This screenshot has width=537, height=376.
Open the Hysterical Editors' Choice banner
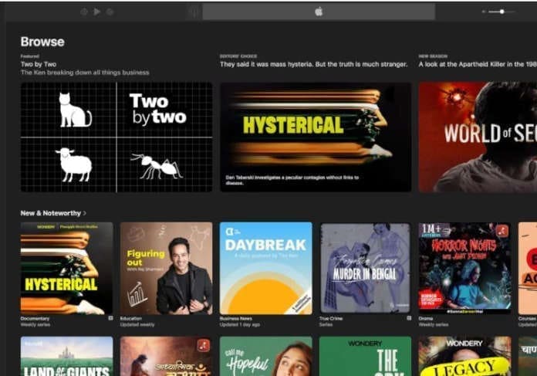pos(316,137)
